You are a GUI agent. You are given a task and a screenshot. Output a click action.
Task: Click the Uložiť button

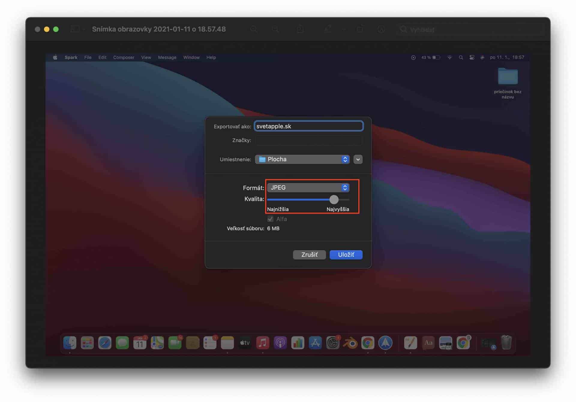[x=346, y=255]
